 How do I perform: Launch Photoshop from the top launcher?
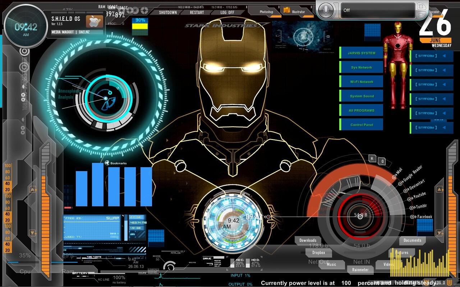click(x=266, y=12)
